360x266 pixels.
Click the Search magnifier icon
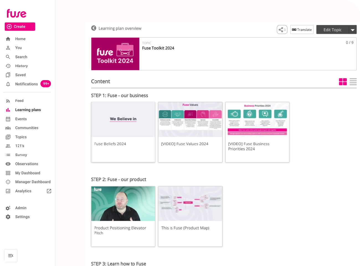tap(8, 57)
